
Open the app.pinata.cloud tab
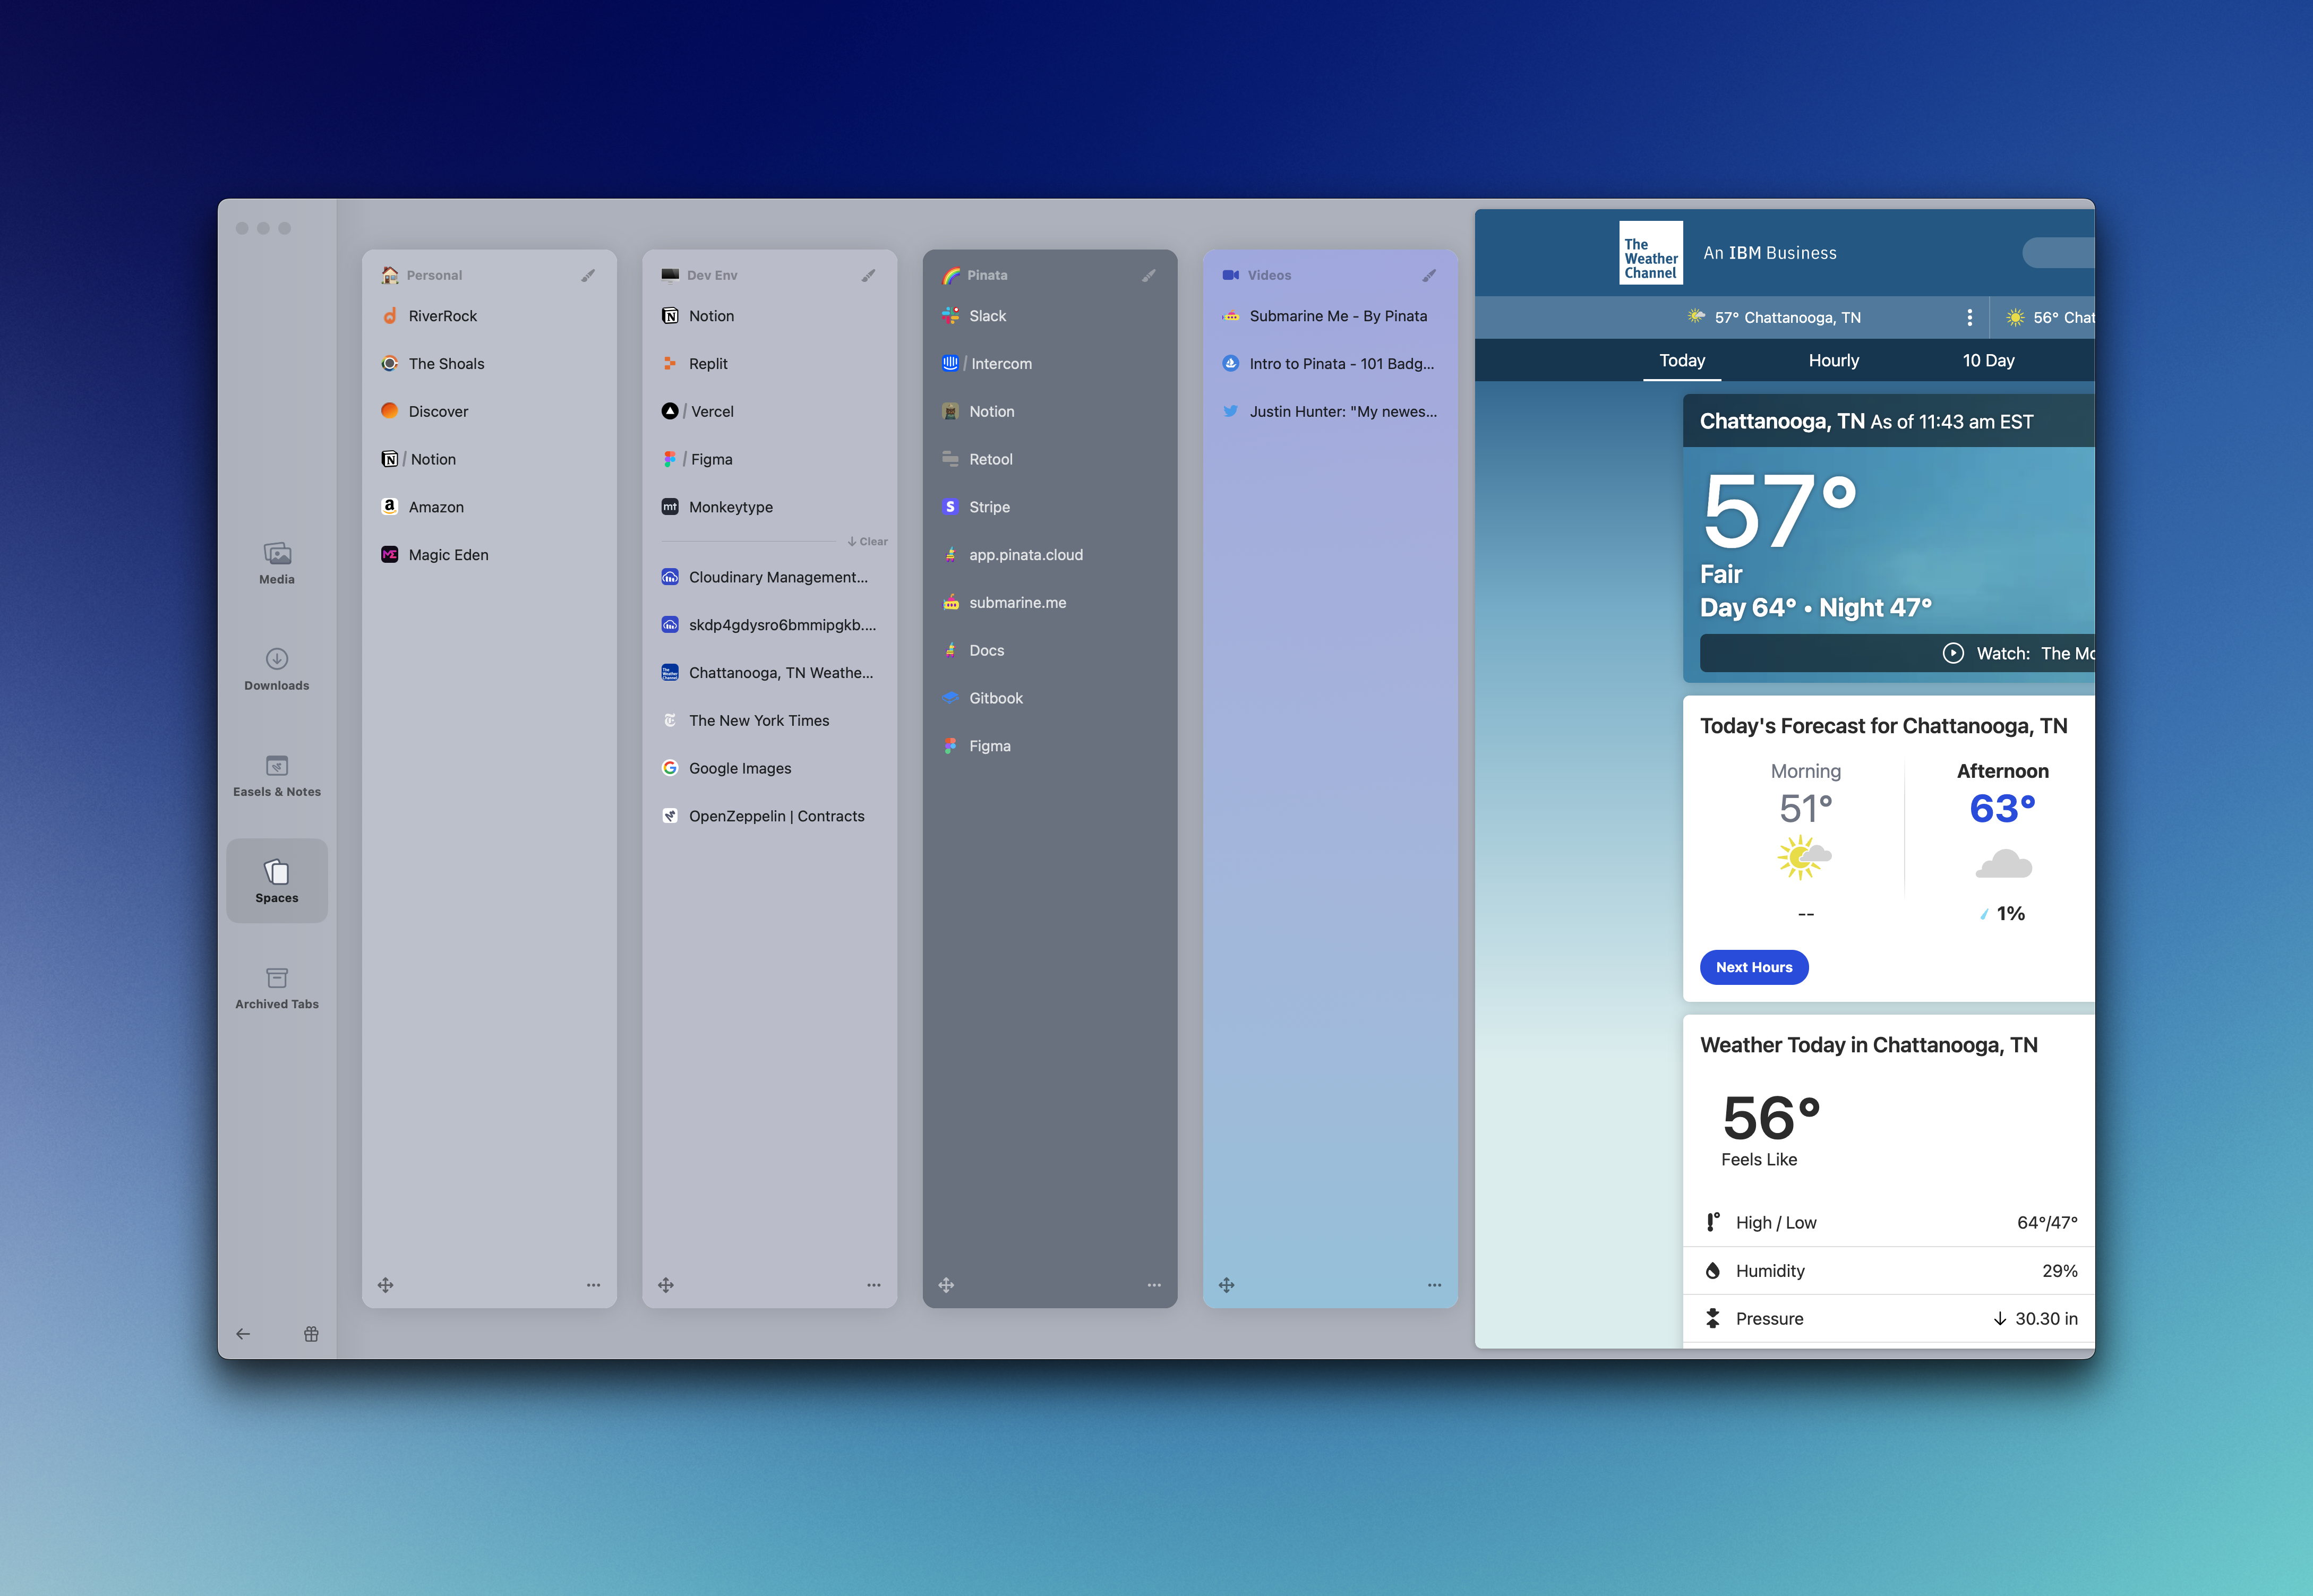pos(1050,555)
